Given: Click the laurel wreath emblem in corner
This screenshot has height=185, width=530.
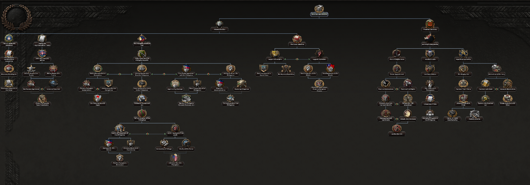Looking at the screenshot, I should [x=17, y=17].
